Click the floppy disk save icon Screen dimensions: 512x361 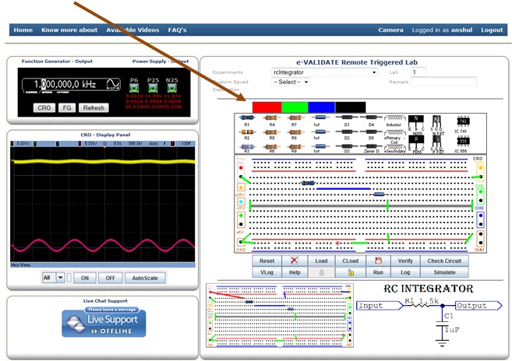click(x=378, y=261)
